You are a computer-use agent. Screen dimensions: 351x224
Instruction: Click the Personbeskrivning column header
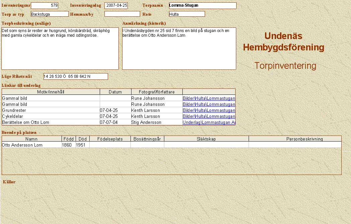tap(295, 139)
